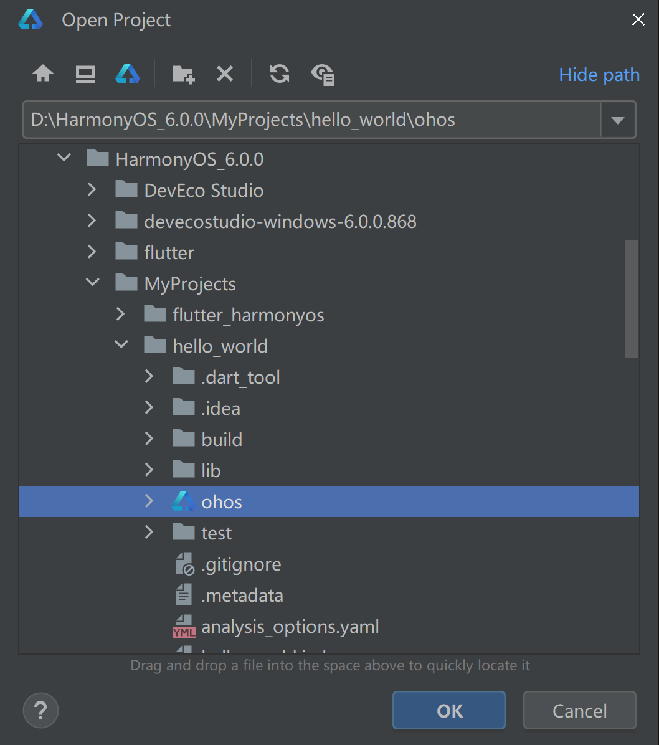Viewport: 659px width, 745px height.
Task: Select the MyProjects folder name
Action: click(190, 285)
